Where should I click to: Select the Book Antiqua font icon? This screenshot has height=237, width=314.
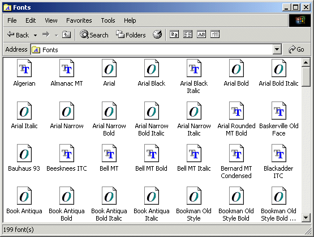coord(24,196)
